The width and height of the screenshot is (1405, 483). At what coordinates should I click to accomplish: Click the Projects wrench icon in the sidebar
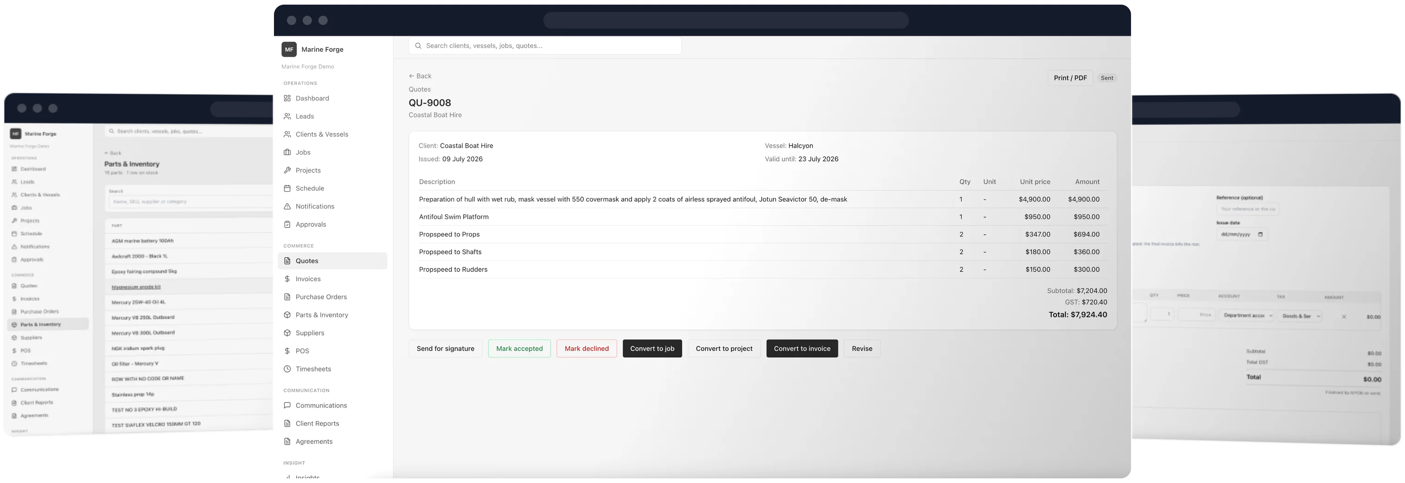click(287, 170)
